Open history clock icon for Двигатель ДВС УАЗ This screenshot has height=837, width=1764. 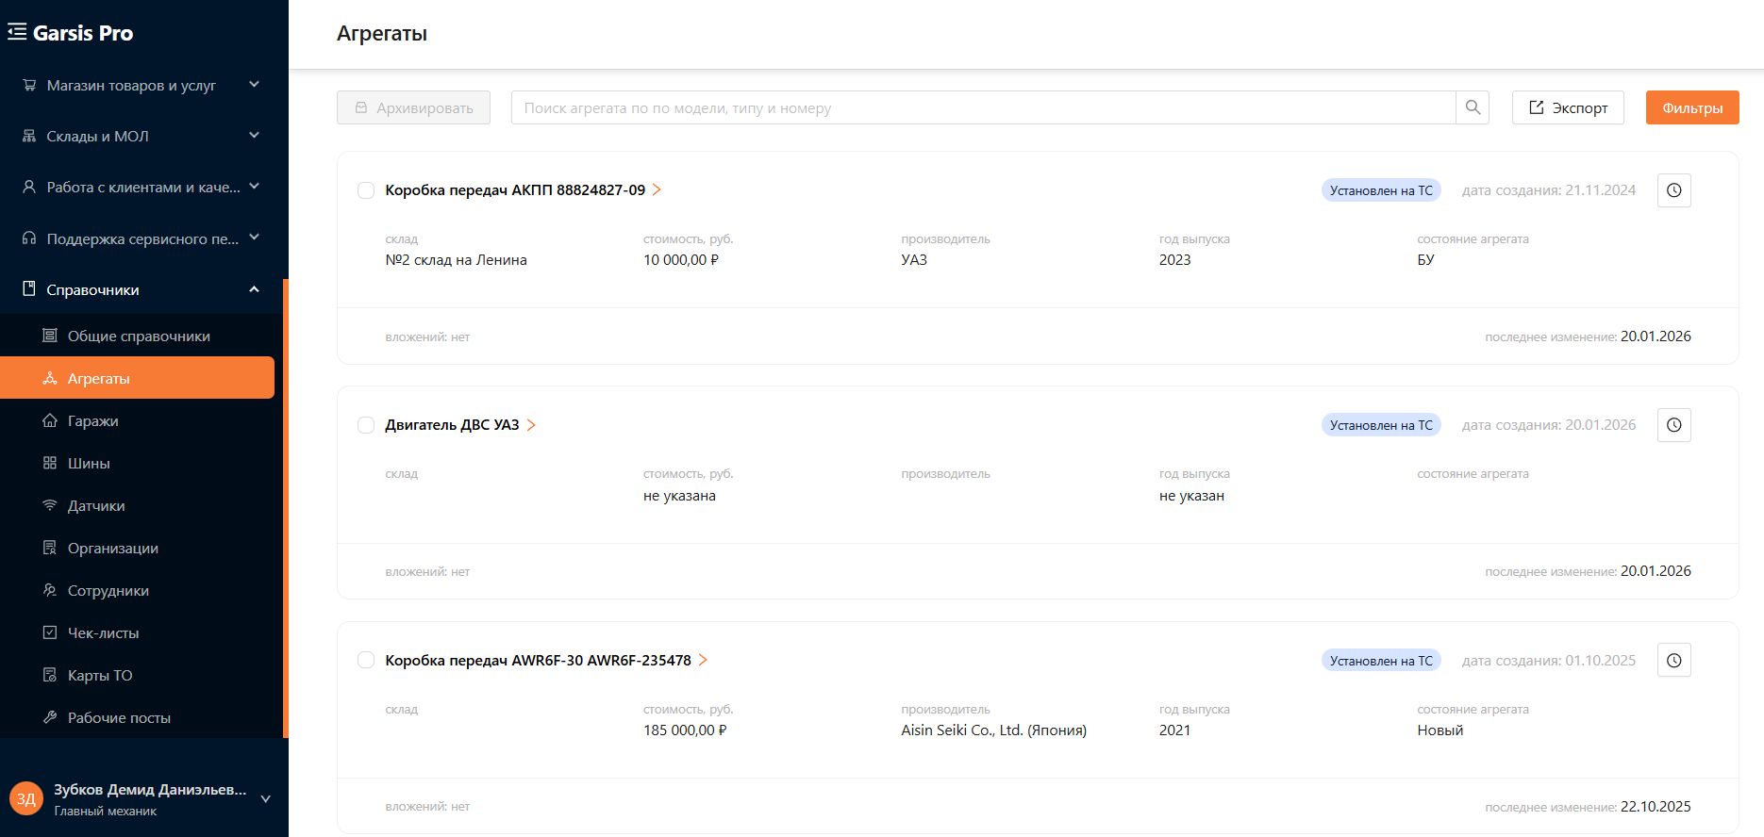(x=1673, y=425)
